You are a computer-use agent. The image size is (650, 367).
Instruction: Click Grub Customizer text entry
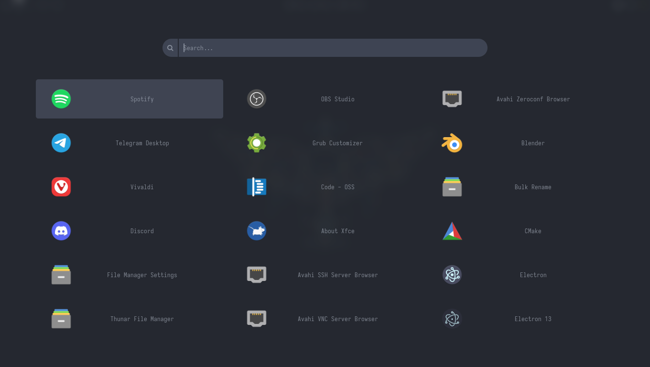click(x=337, y=143)
